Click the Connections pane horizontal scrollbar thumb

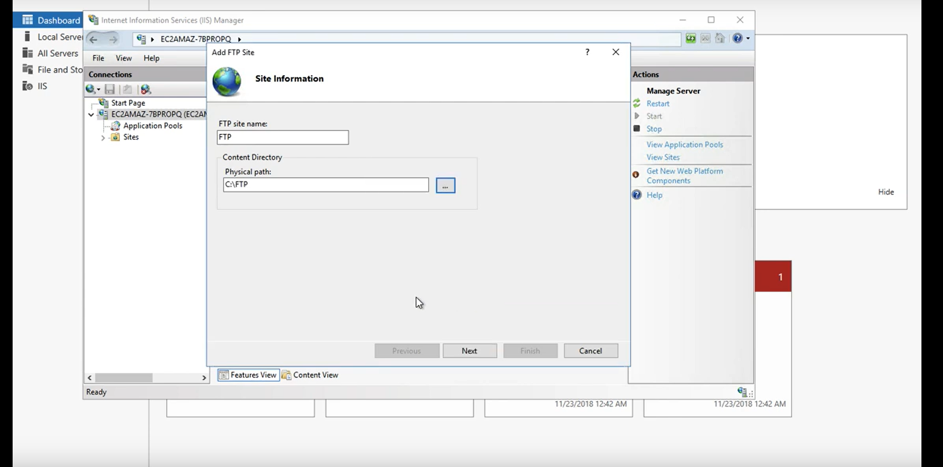coord(124,378)
